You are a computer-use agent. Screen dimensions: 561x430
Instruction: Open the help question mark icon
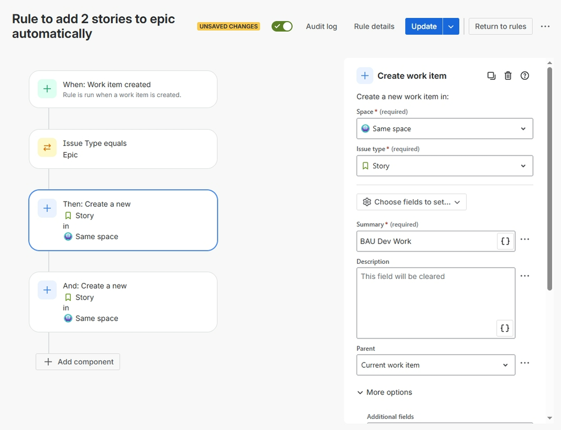(x=525, y=76)
